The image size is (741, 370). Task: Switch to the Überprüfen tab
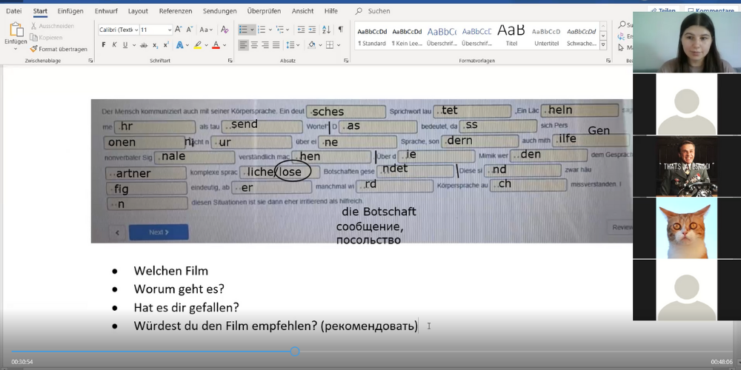[x=265, y=11]
